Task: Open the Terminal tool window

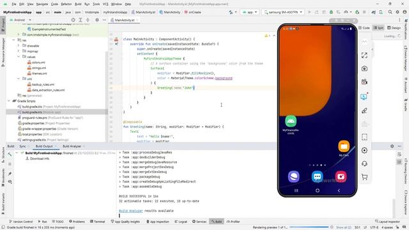Action: 98,222
